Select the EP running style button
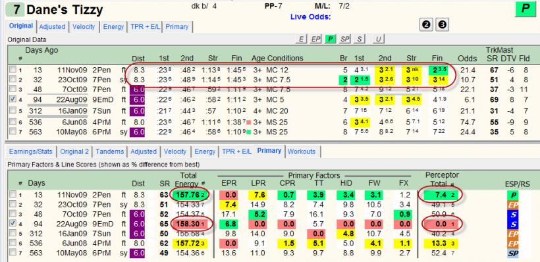The width and height of the screenshot is (540, 262). (x=316, y=39)
